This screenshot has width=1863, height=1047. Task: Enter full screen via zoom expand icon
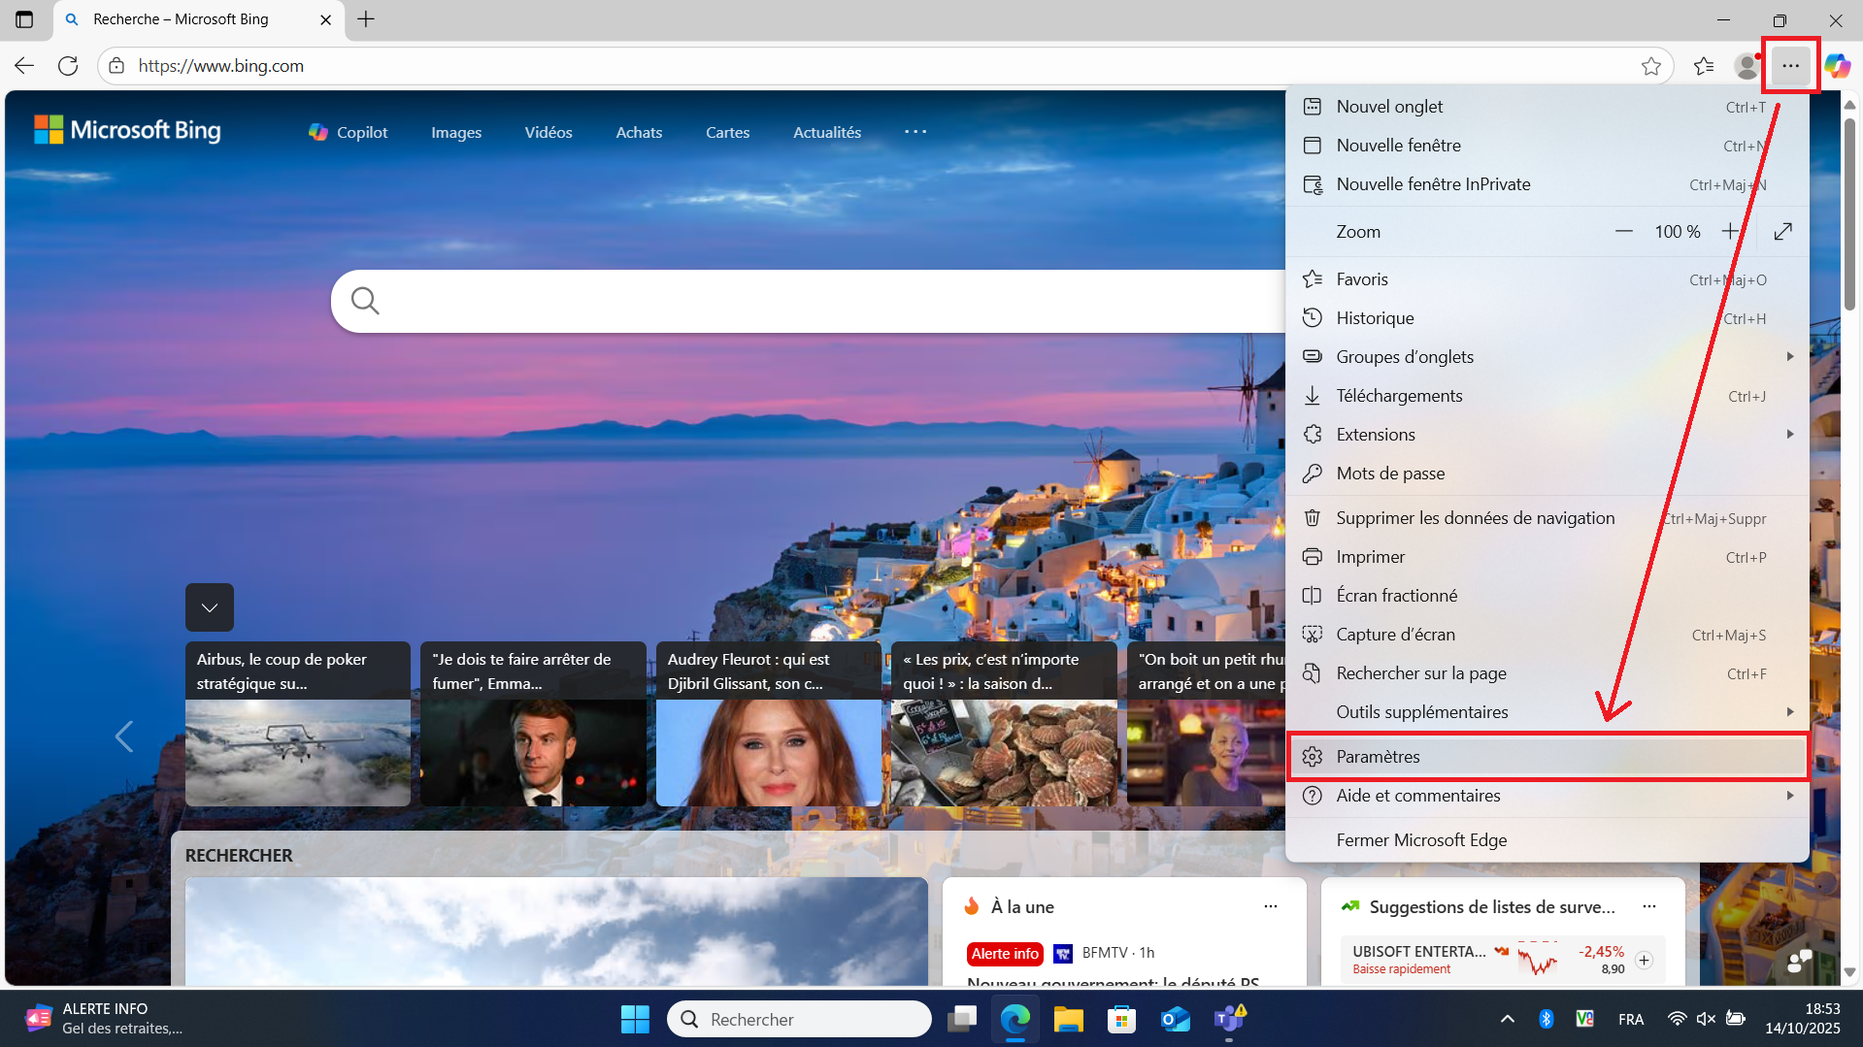point(1782,231)
